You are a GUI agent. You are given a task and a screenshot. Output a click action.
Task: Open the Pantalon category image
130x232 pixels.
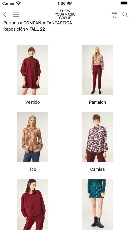pyautogui.click(x=97, y=70)
